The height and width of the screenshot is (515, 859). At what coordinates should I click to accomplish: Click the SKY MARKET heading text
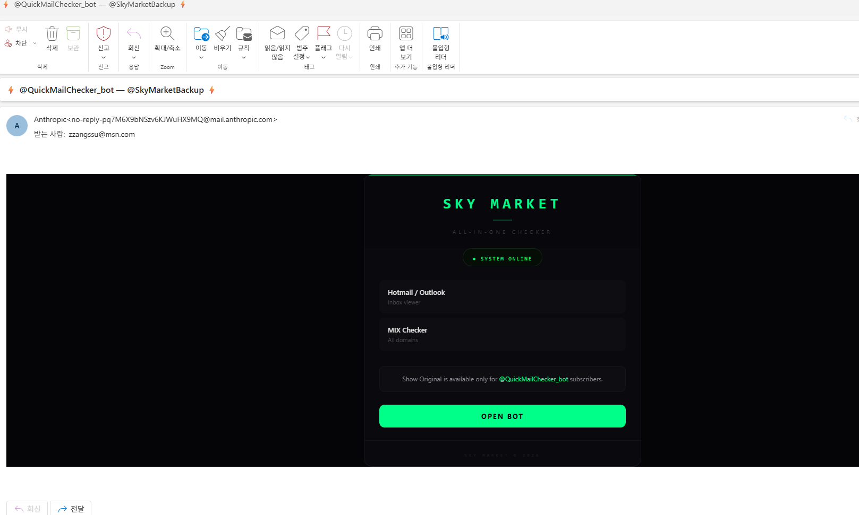(x=501, y=204)
